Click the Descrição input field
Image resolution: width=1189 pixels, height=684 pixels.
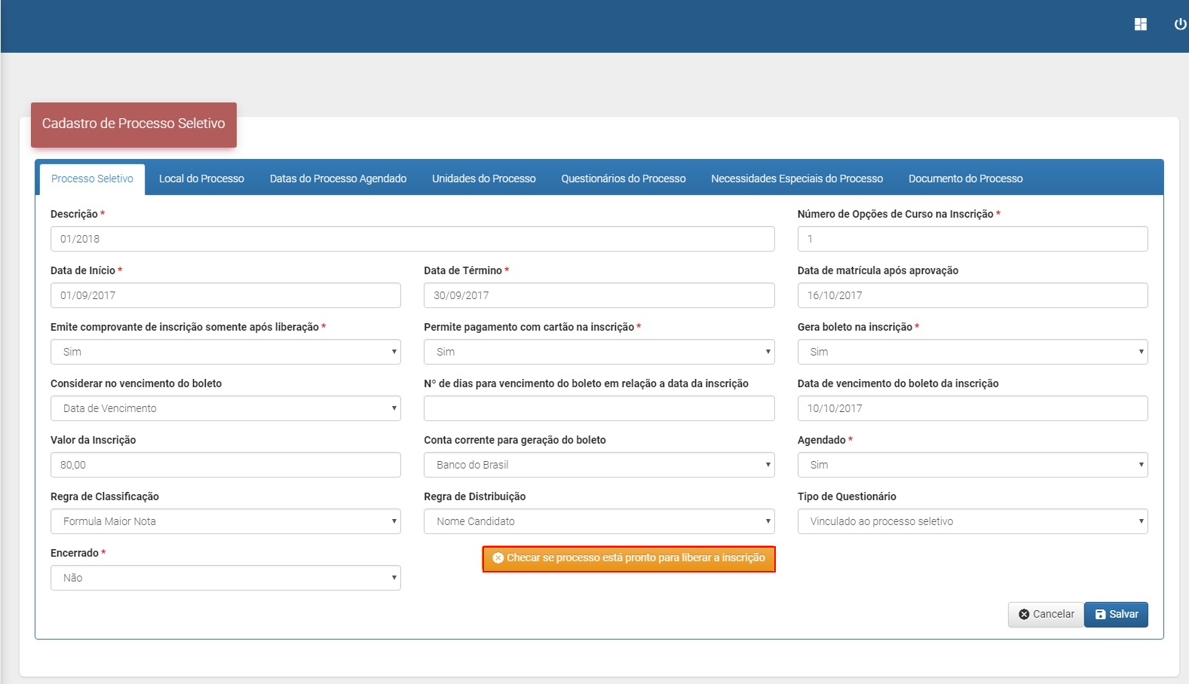tap(412, 239)
